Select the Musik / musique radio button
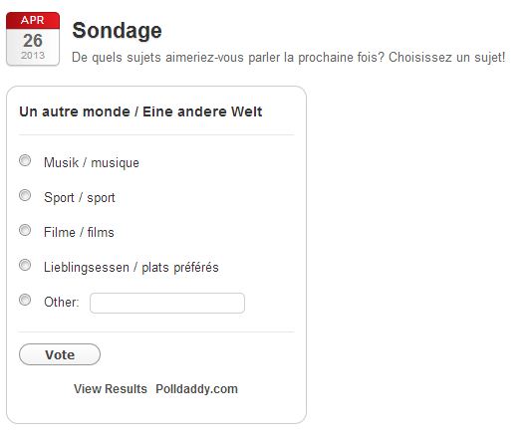 pos(25,160)
